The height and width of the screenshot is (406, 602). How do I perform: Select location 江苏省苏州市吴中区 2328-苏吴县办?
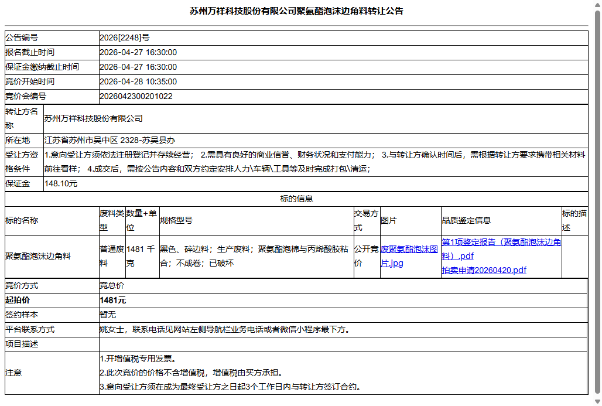pyautogui.click(x=110, y=140)
